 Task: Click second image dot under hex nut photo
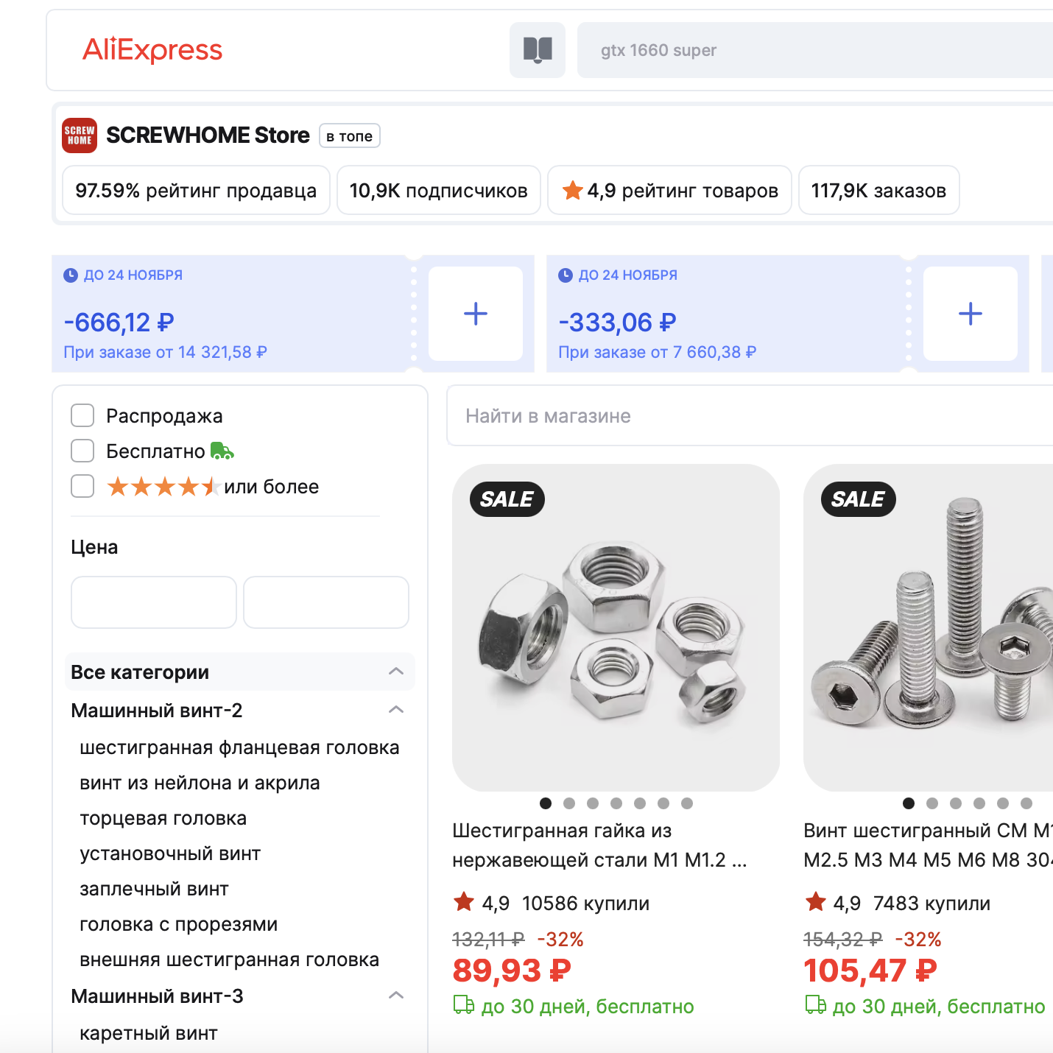click(569, 803)
